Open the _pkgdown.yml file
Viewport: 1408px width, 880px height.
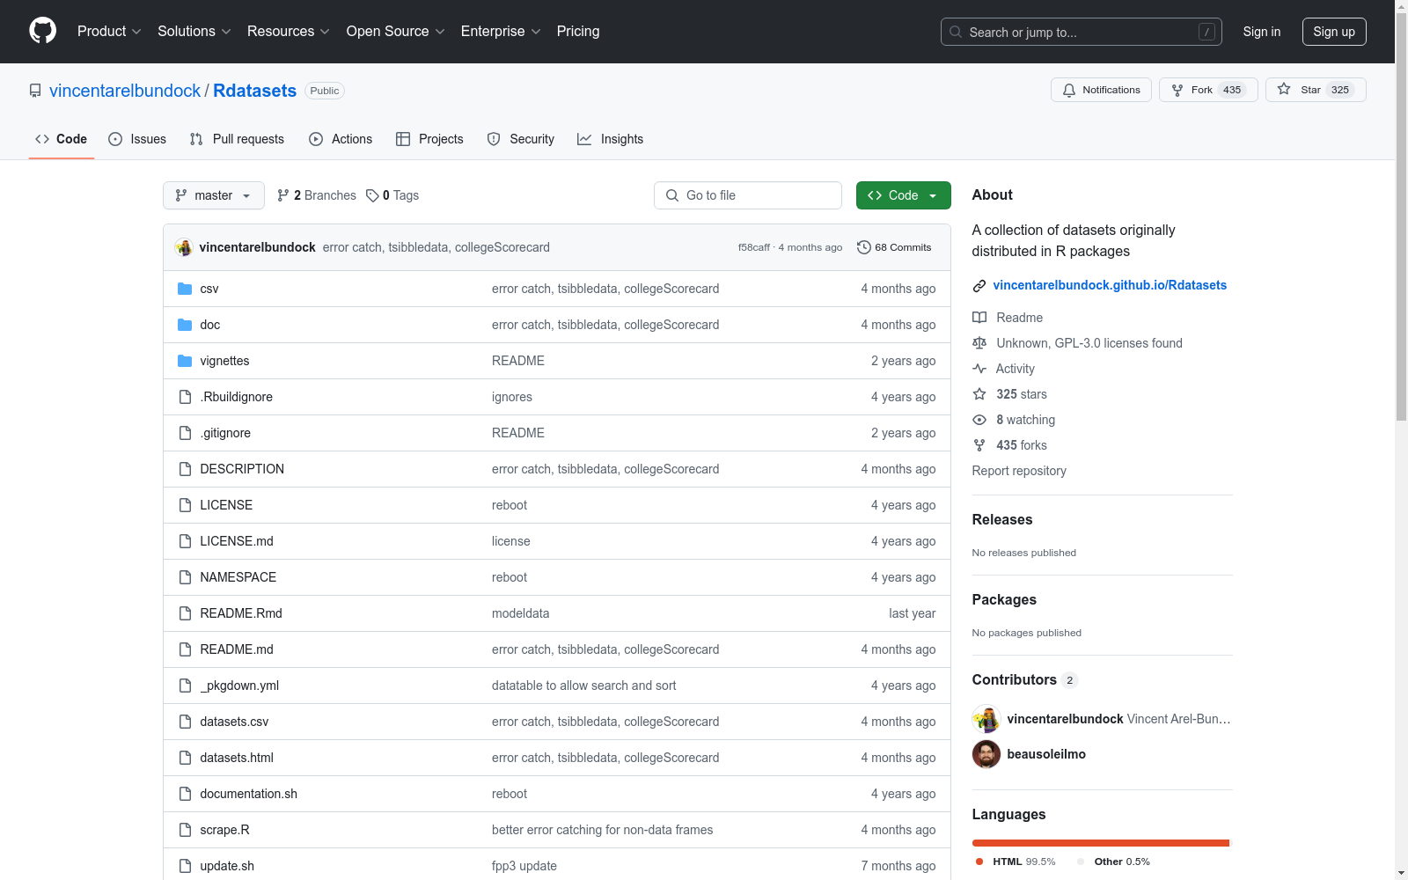tap(239, 686)
